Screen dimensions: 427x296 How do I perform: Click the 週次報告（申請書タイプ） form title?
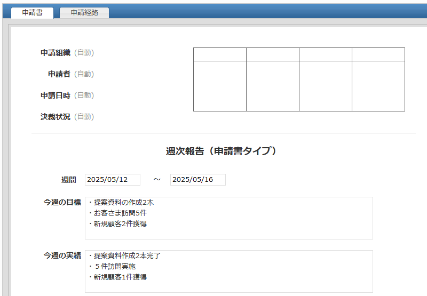point(222,151)
